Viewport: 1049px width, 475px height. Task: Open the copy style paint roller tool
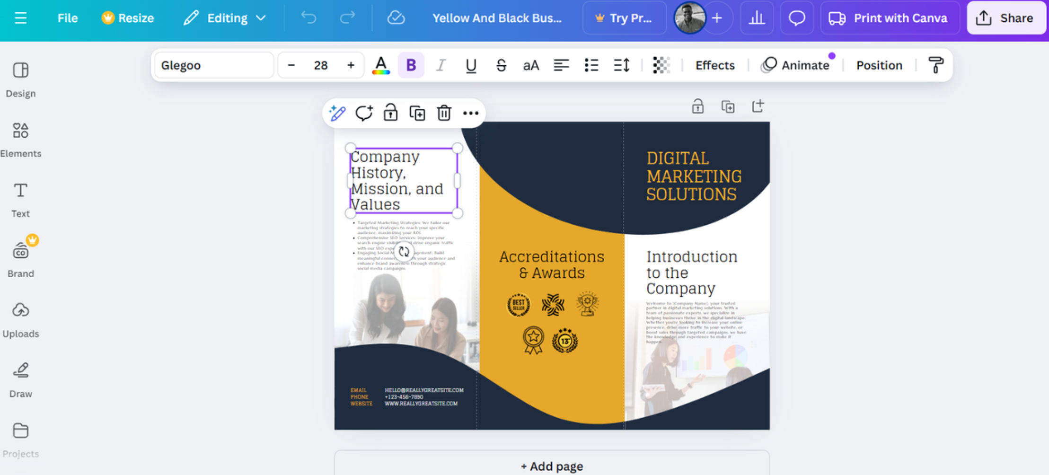tap(935, 65)
